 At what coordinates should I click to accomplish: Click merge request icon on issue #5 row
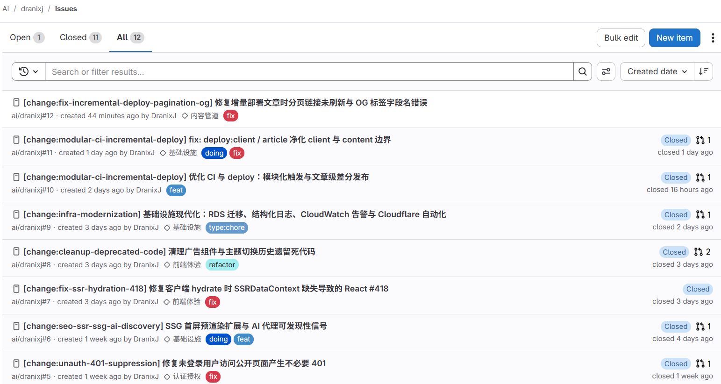tap(700, 363)
